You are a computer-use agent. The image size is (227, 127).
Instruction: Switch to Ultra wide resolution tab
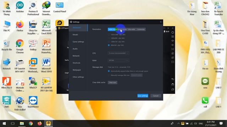[132, 29]
